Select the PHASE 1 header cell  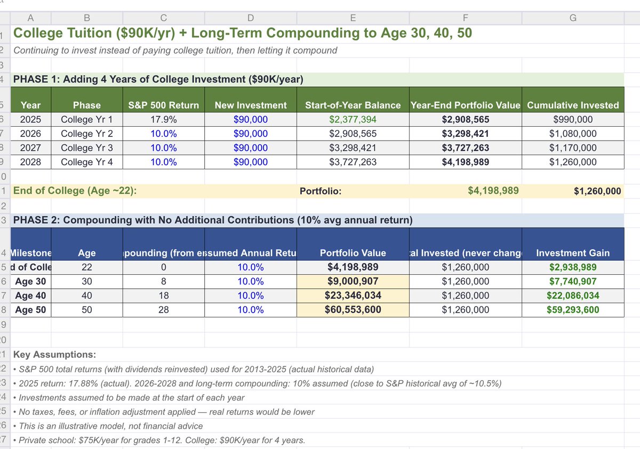160,79
